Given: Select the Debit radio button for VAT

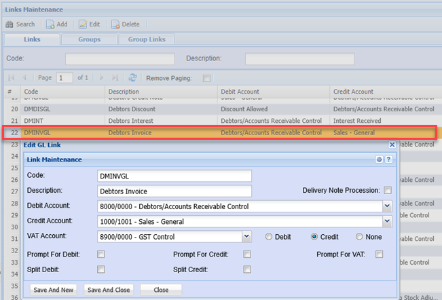Looking at the screenshot, I should pyautogui.click(x=270, y=237).
